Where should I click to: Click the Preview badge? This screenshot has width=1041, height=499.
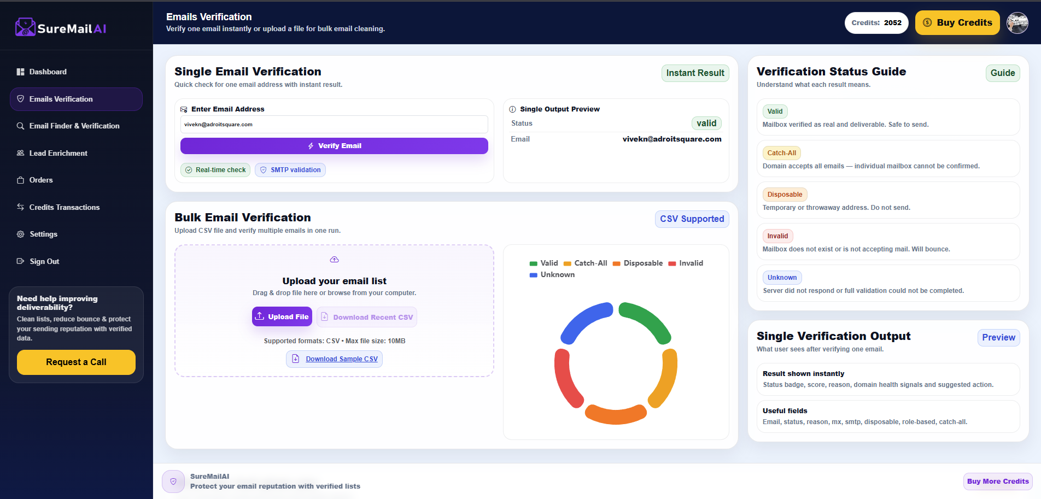998,338
